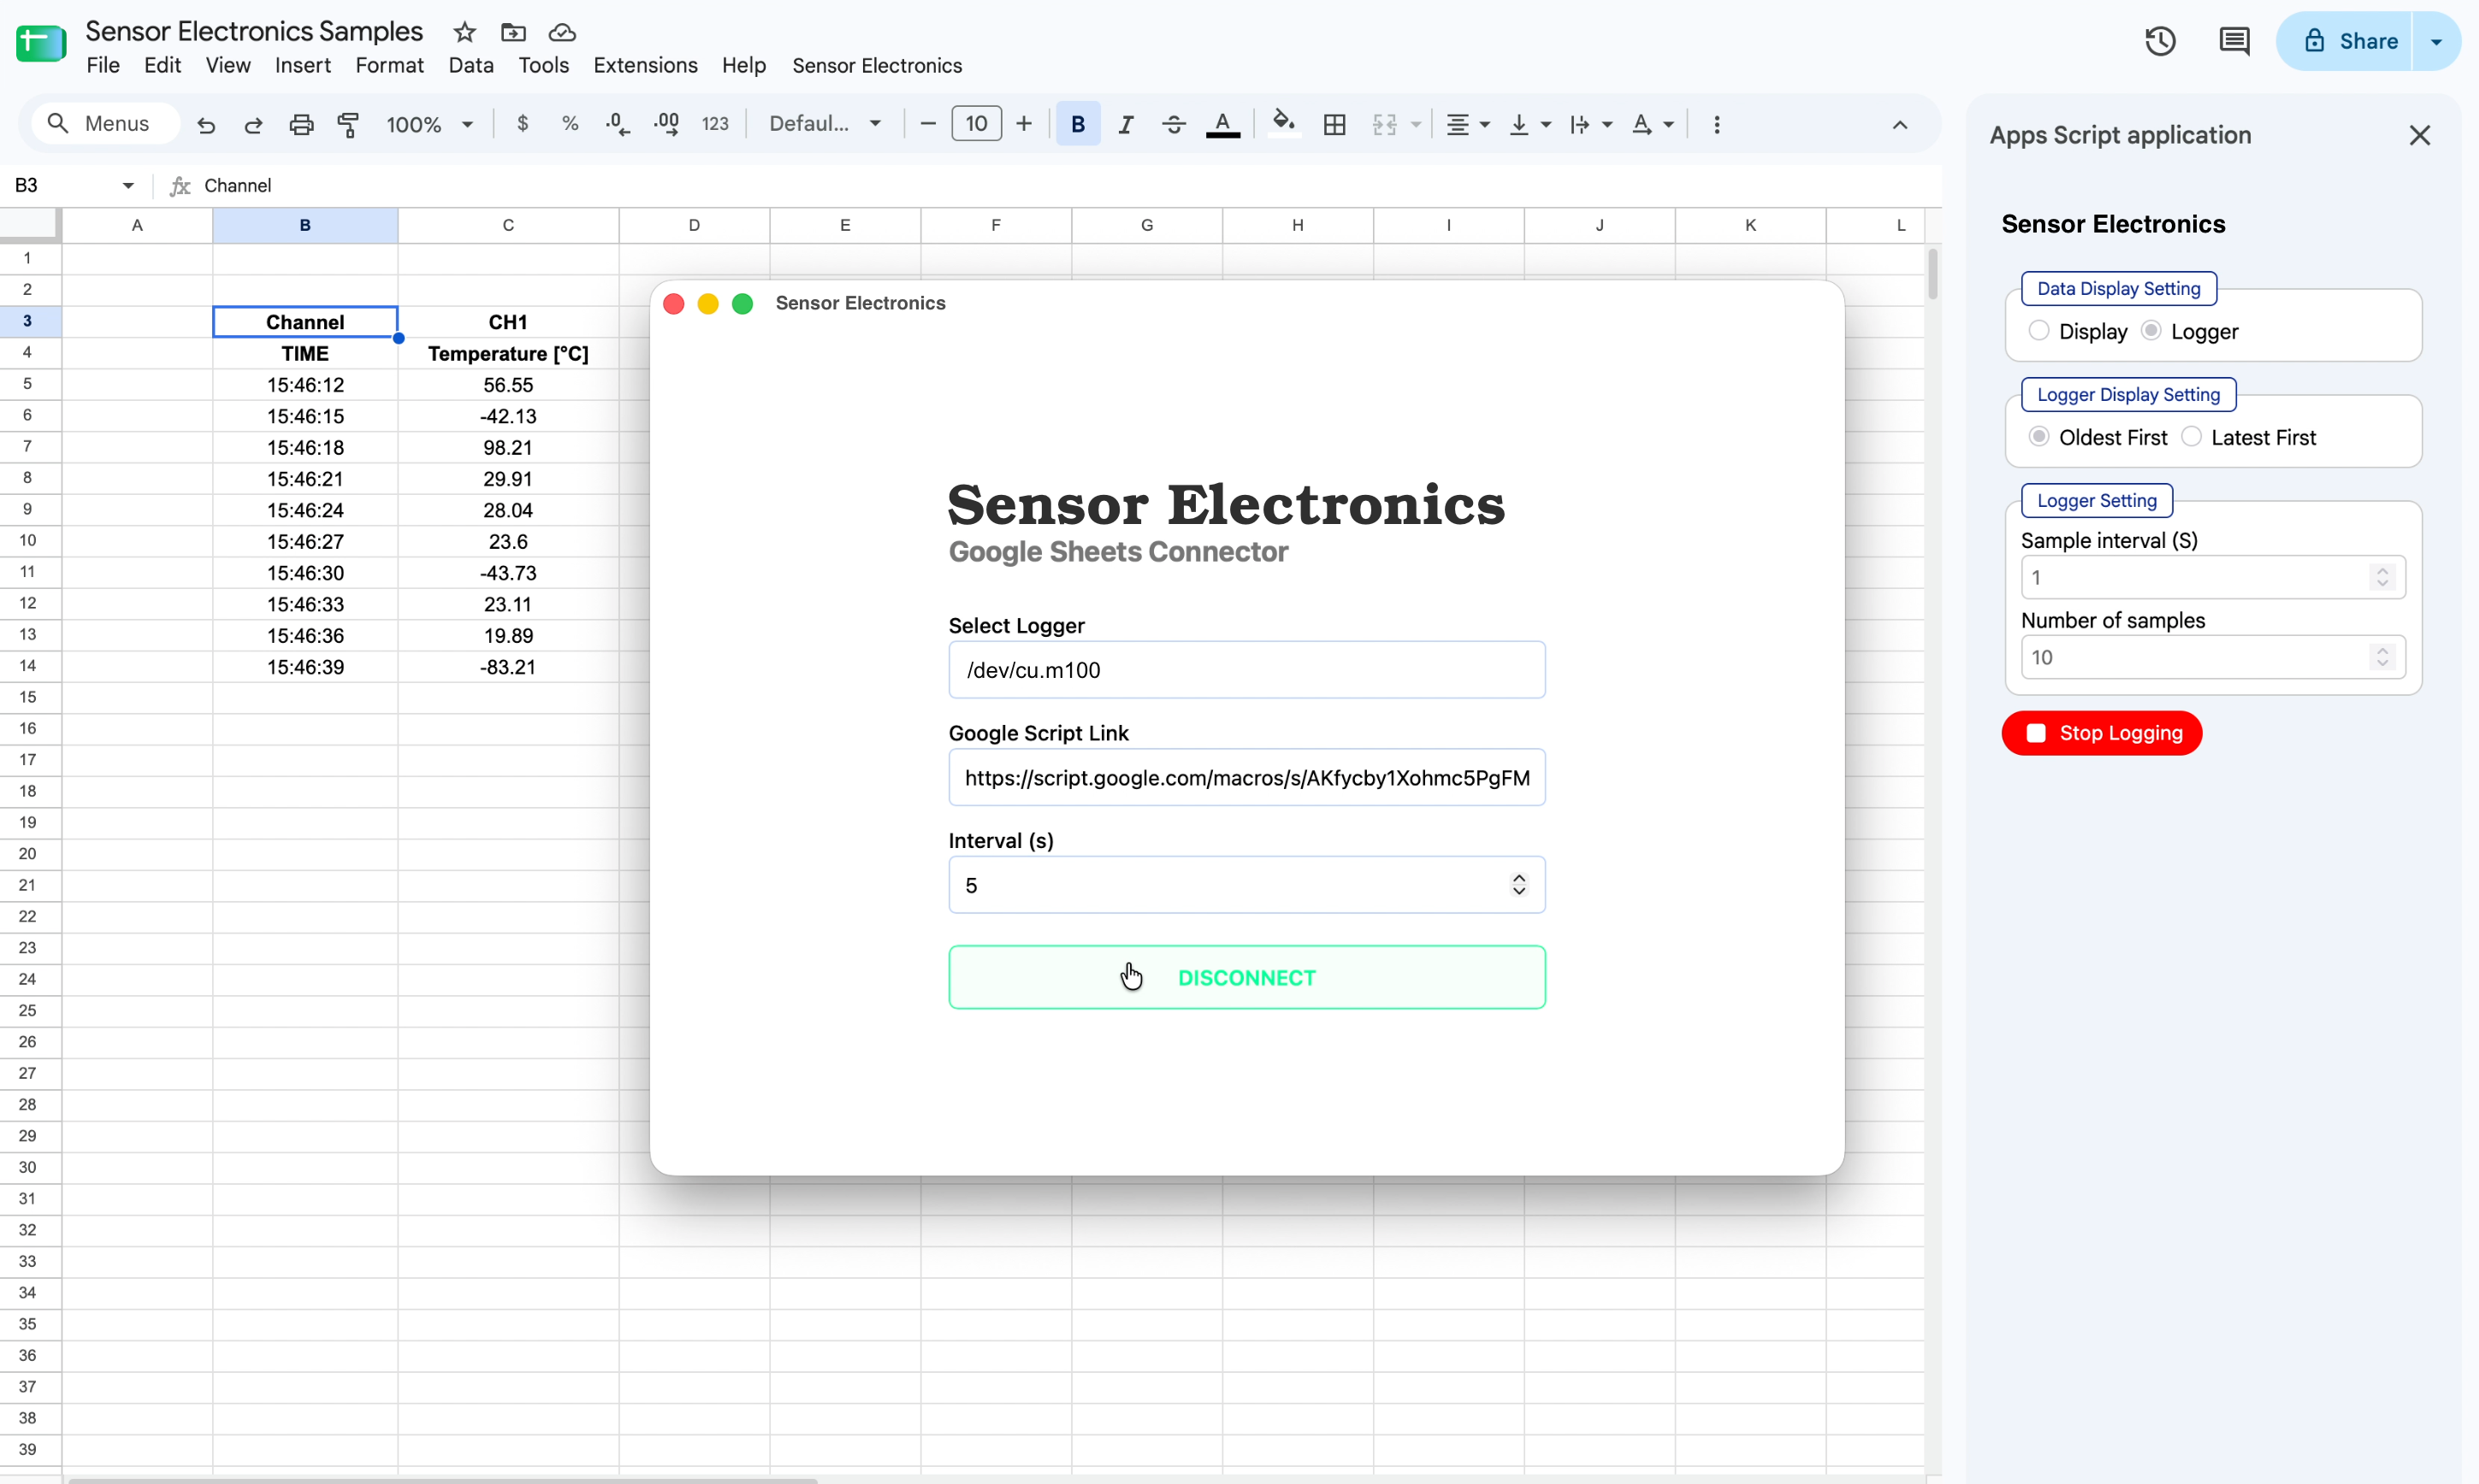2479x1484 pixels.
Task: Choose Oldest First radio option
Action: pos(2038,437)
